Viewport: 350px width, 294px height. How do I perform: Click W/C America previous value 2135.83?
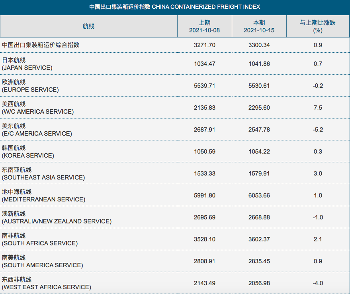pyautogui.click(x=204, y=108)
